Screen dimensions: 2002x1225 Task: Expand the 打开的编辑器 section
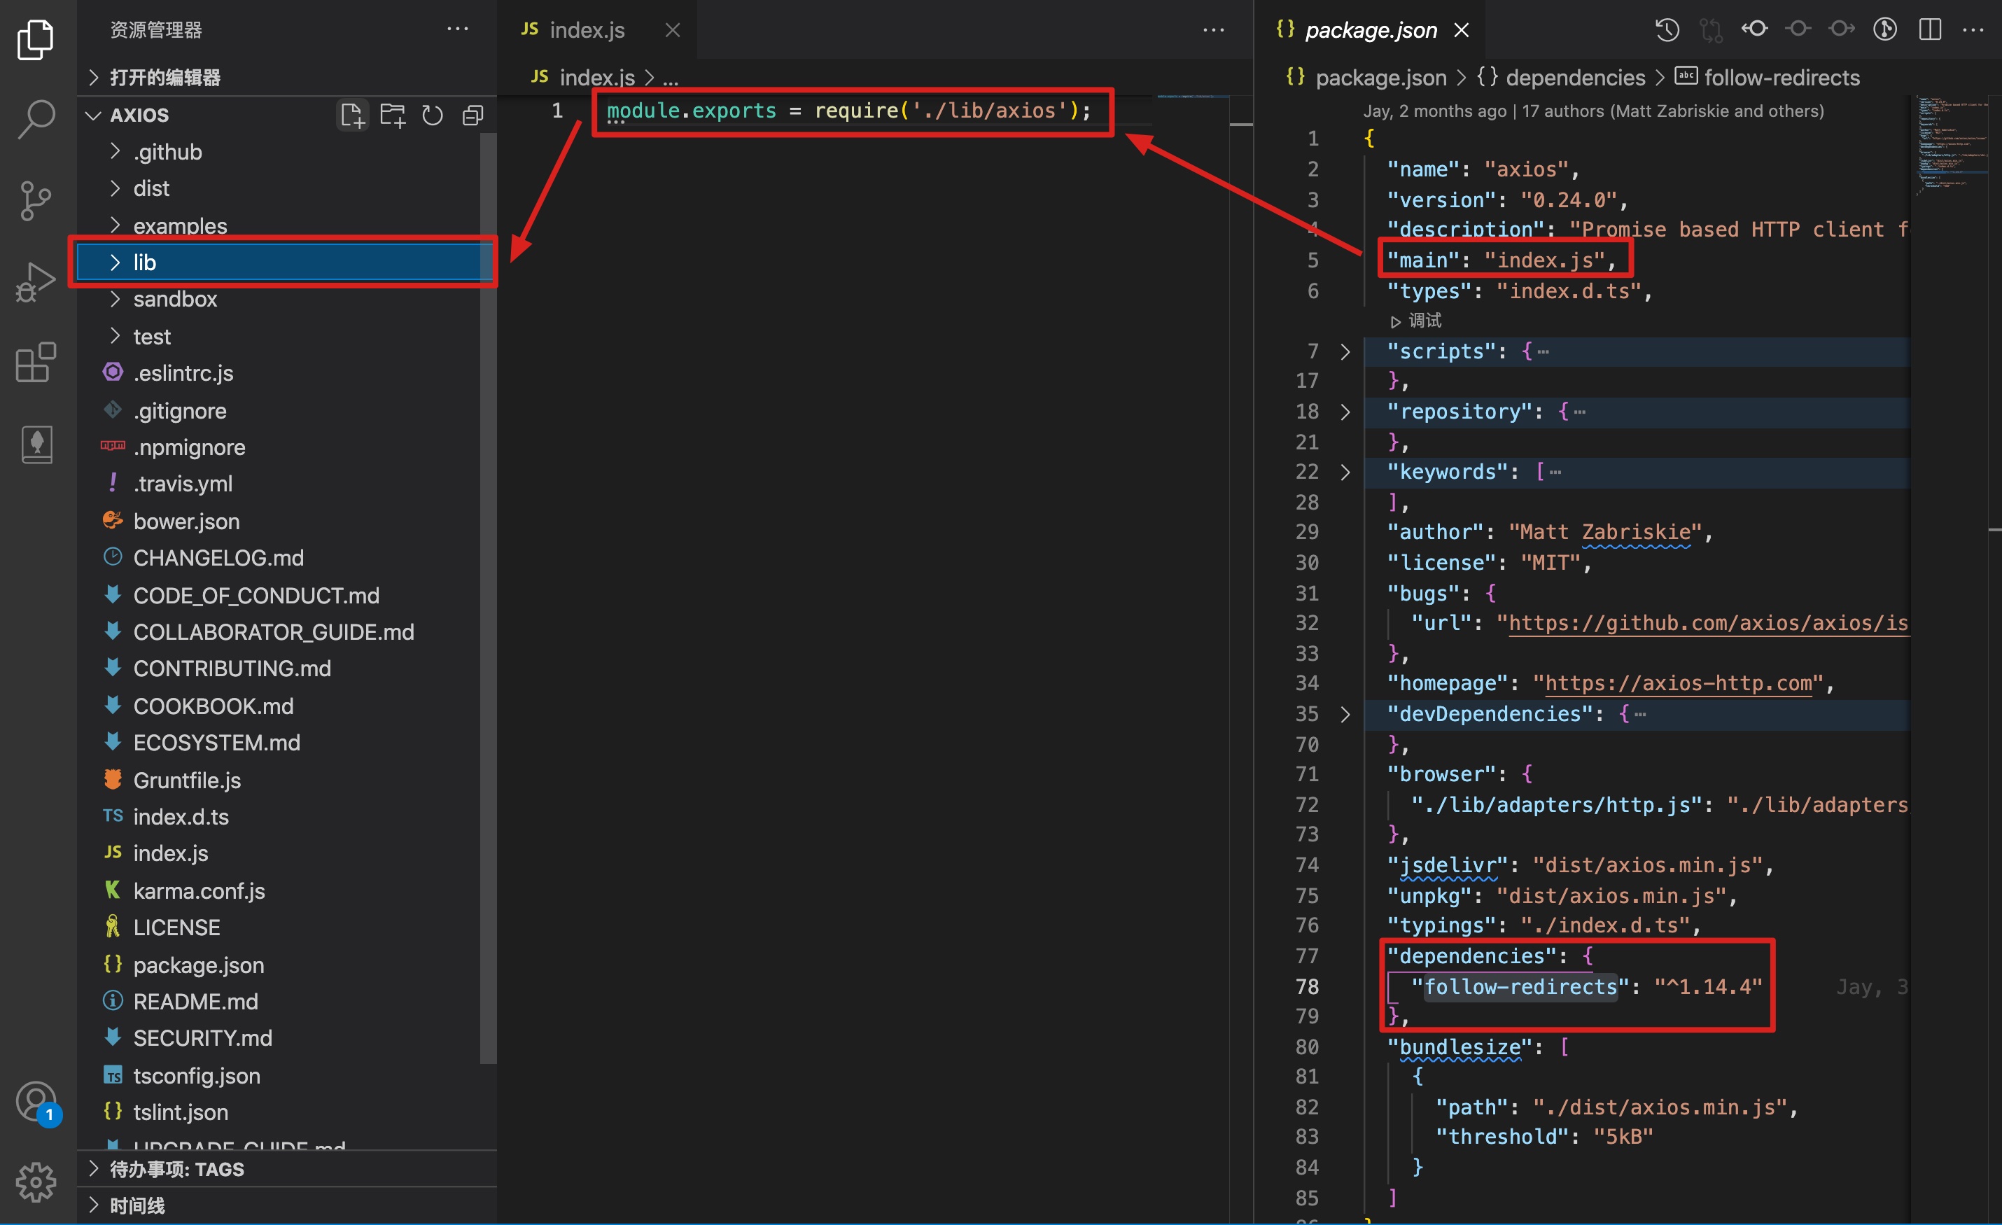click(x=287, y=77)
